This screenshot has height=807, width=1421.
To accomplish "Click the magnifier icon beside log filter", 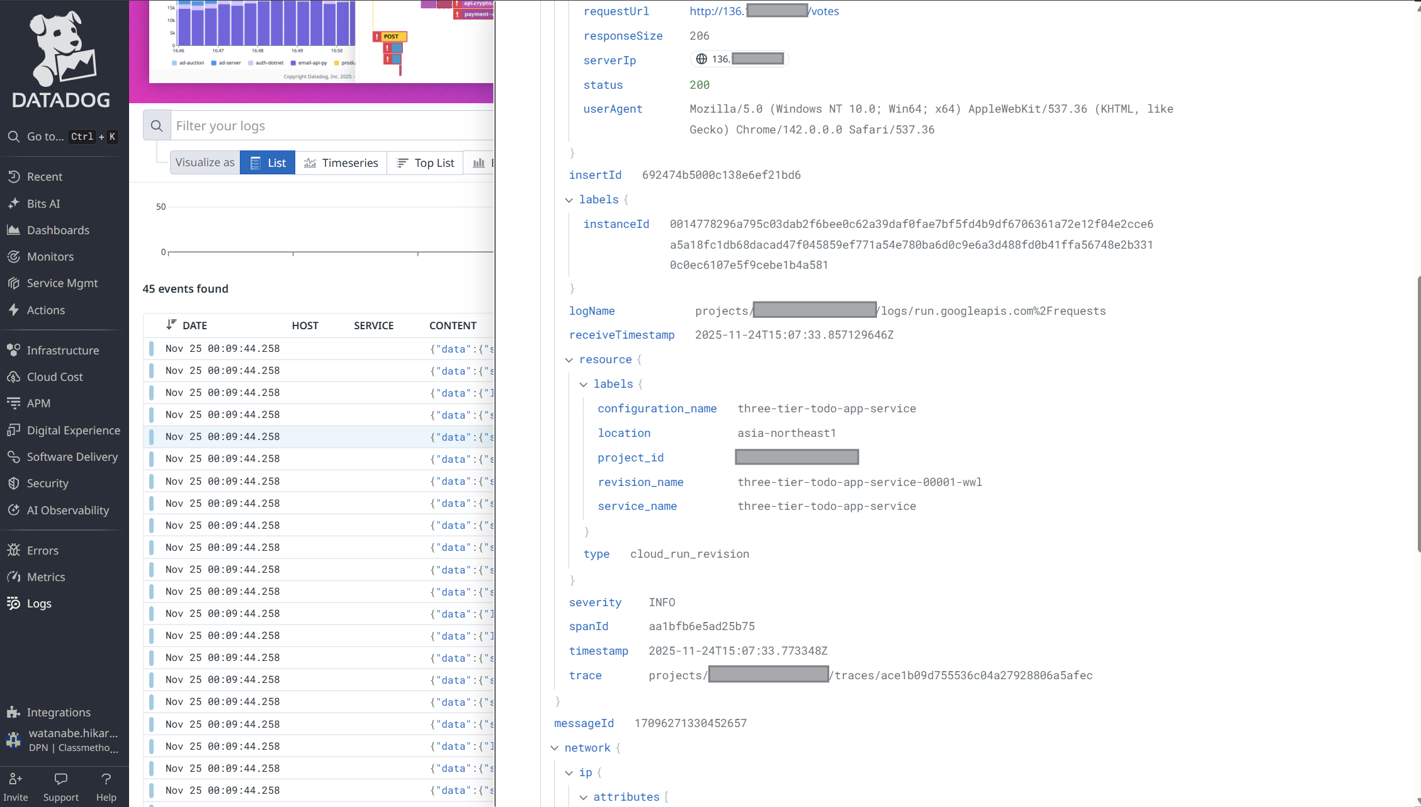I will click(157, 126).
